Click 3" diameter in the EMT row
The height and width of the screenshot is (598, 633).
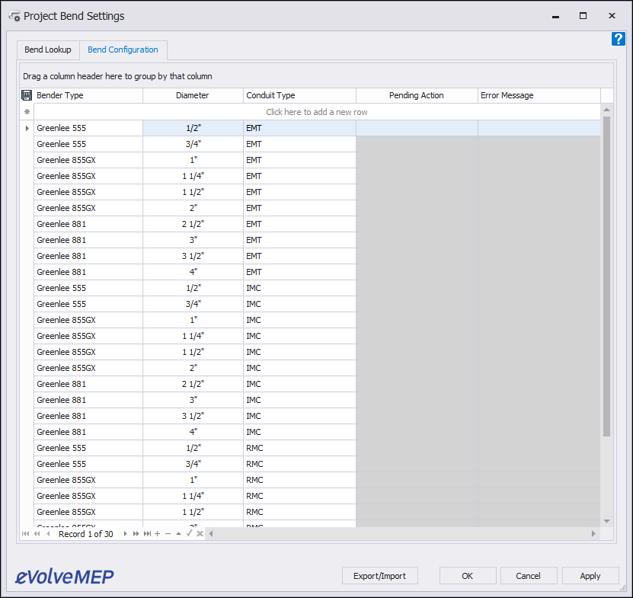[193, 240]
